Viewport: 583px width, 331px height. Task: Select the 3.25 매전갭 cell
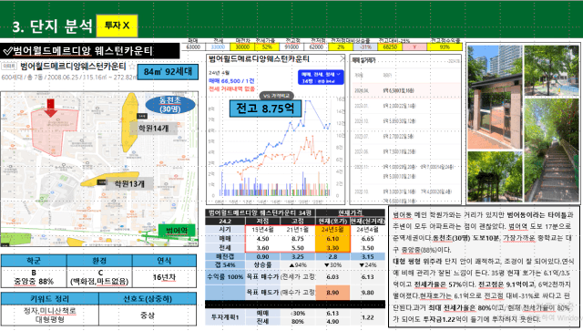click(x=298, y=256)
